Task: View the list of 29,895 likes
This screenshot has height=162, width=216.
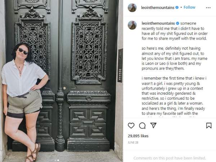Action: pos(138,136)
